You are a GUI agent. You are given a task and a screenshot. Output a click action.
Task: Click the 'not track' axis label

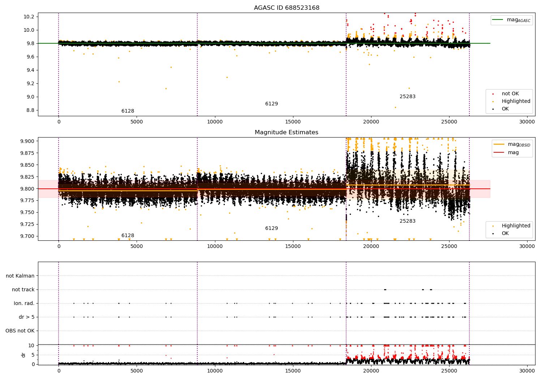[23, 290]
